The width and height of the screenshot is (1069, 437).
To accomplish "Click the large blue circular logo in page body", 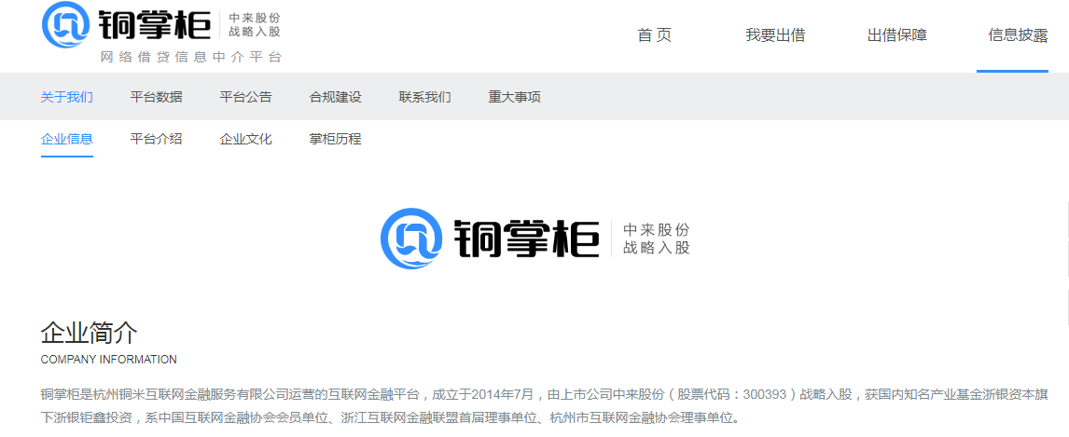I will [410, 239].
